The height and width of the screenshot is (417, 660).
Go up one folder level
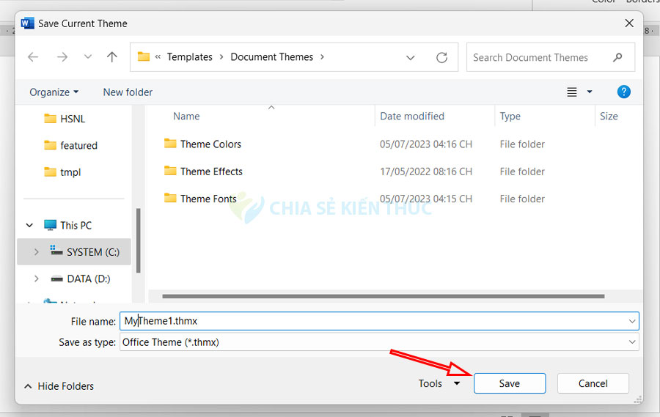111,57
